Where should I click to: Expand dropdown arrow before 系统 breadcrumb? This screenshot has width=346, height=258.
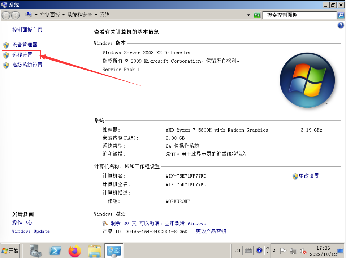click(x=96, y=15)
